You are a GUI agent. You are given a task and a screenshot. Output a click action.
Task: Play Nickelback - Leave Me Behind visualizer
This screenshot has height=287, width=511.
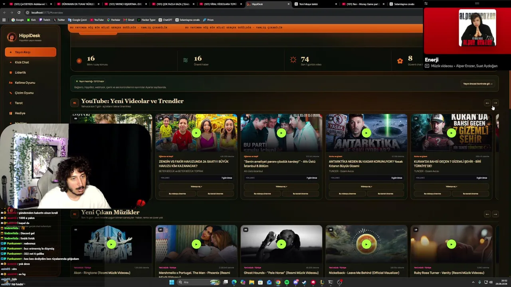click(x=366, y=244)
